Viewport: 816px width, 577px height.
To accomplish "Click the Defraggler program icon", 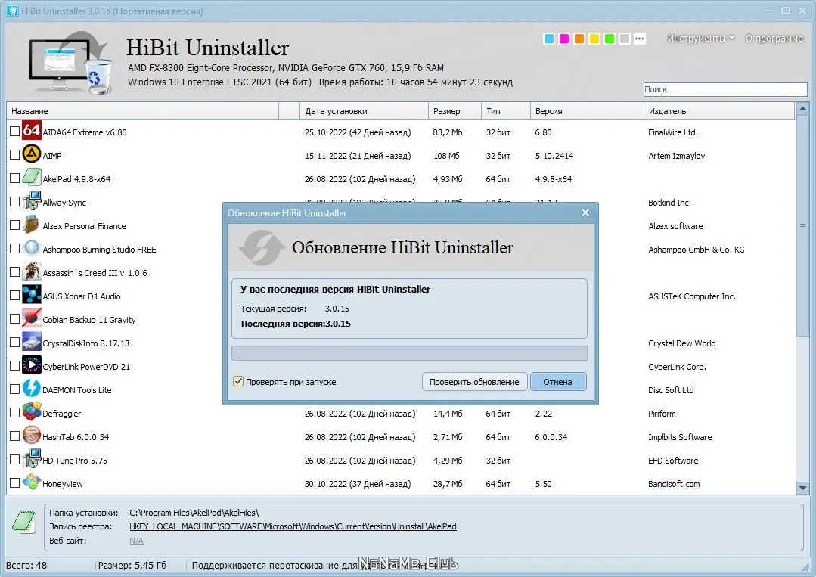I will tap(31, 411).
